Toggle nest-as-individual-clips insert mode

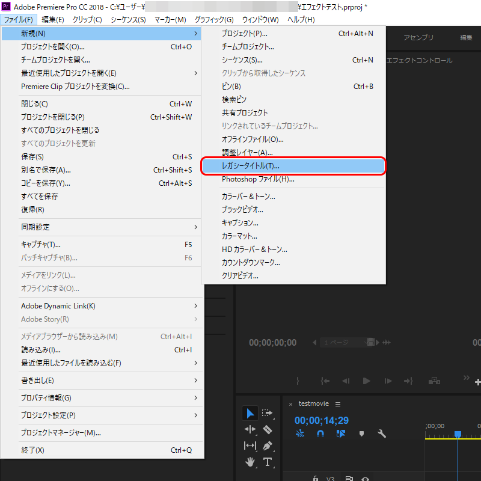coord(300,434)
